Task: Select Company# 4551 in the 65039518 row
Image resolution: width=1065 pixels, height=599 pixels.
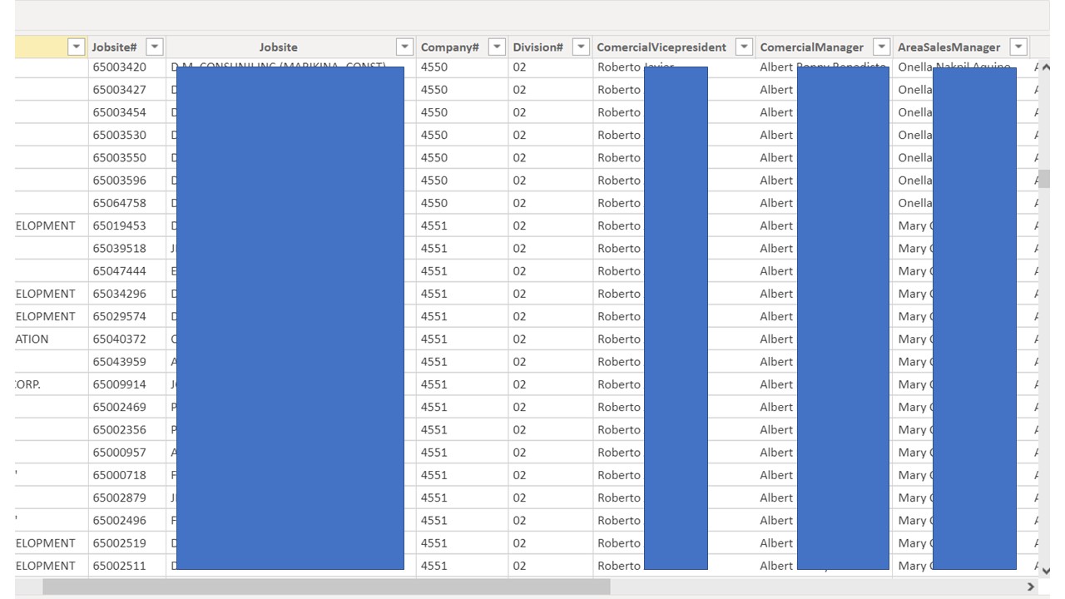Action: tap(462, 249)
